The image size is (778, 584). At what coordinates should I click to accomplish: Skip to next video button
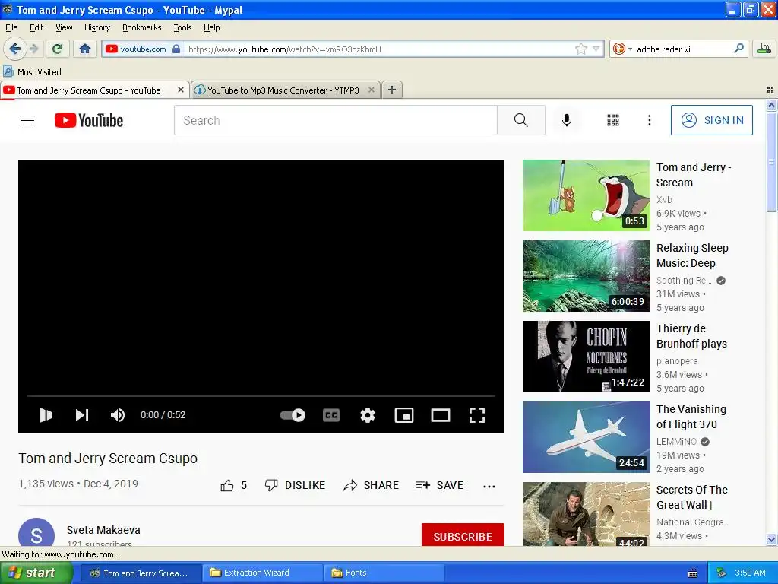click(82, 414)
